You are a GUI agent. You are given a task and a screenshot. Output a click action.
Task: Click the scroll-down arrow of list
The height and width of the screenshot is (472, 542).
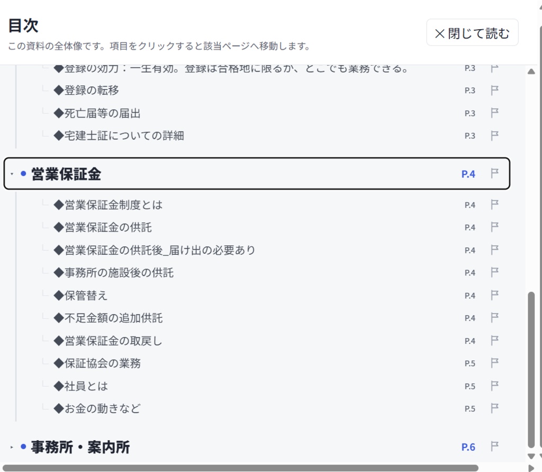[531, 457]
